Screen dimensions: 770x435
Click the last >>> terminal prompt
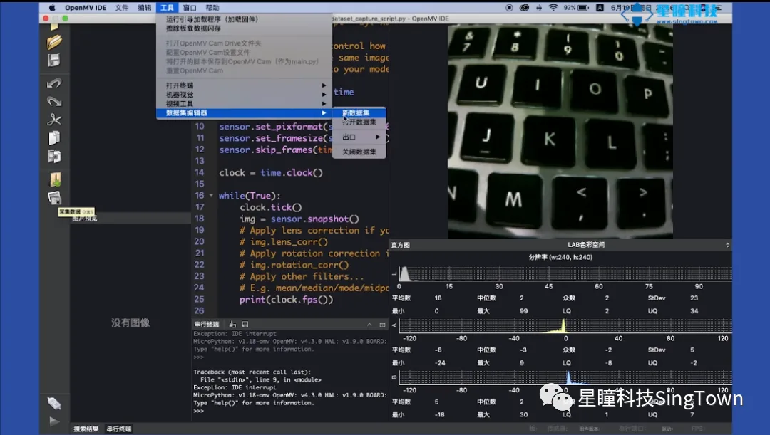click(x=198, y=411)
